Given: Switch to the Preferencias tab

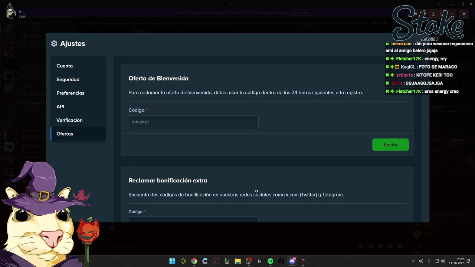Looking at the screenshot, I should tap(78, 93).
